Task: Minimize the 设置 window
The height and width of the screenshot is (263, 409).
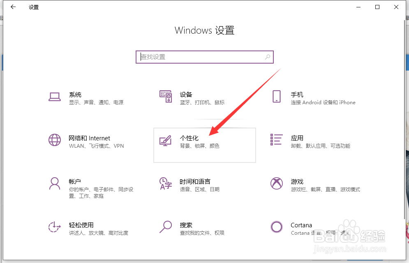Action: point(359,7)
